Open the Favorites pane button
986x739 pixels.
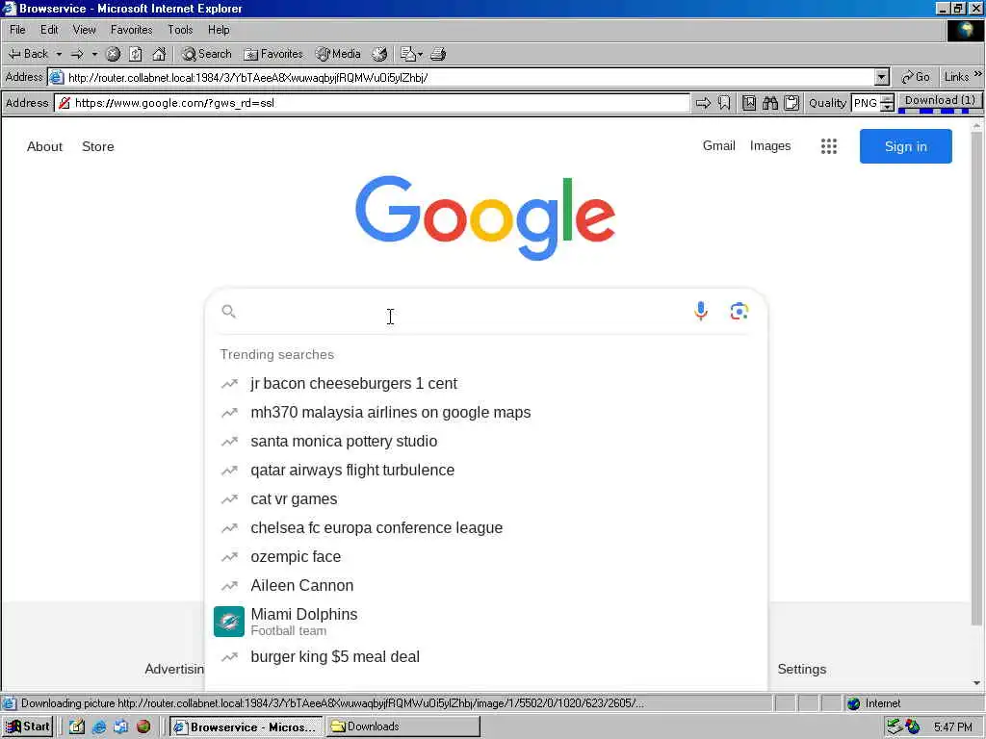273,54
